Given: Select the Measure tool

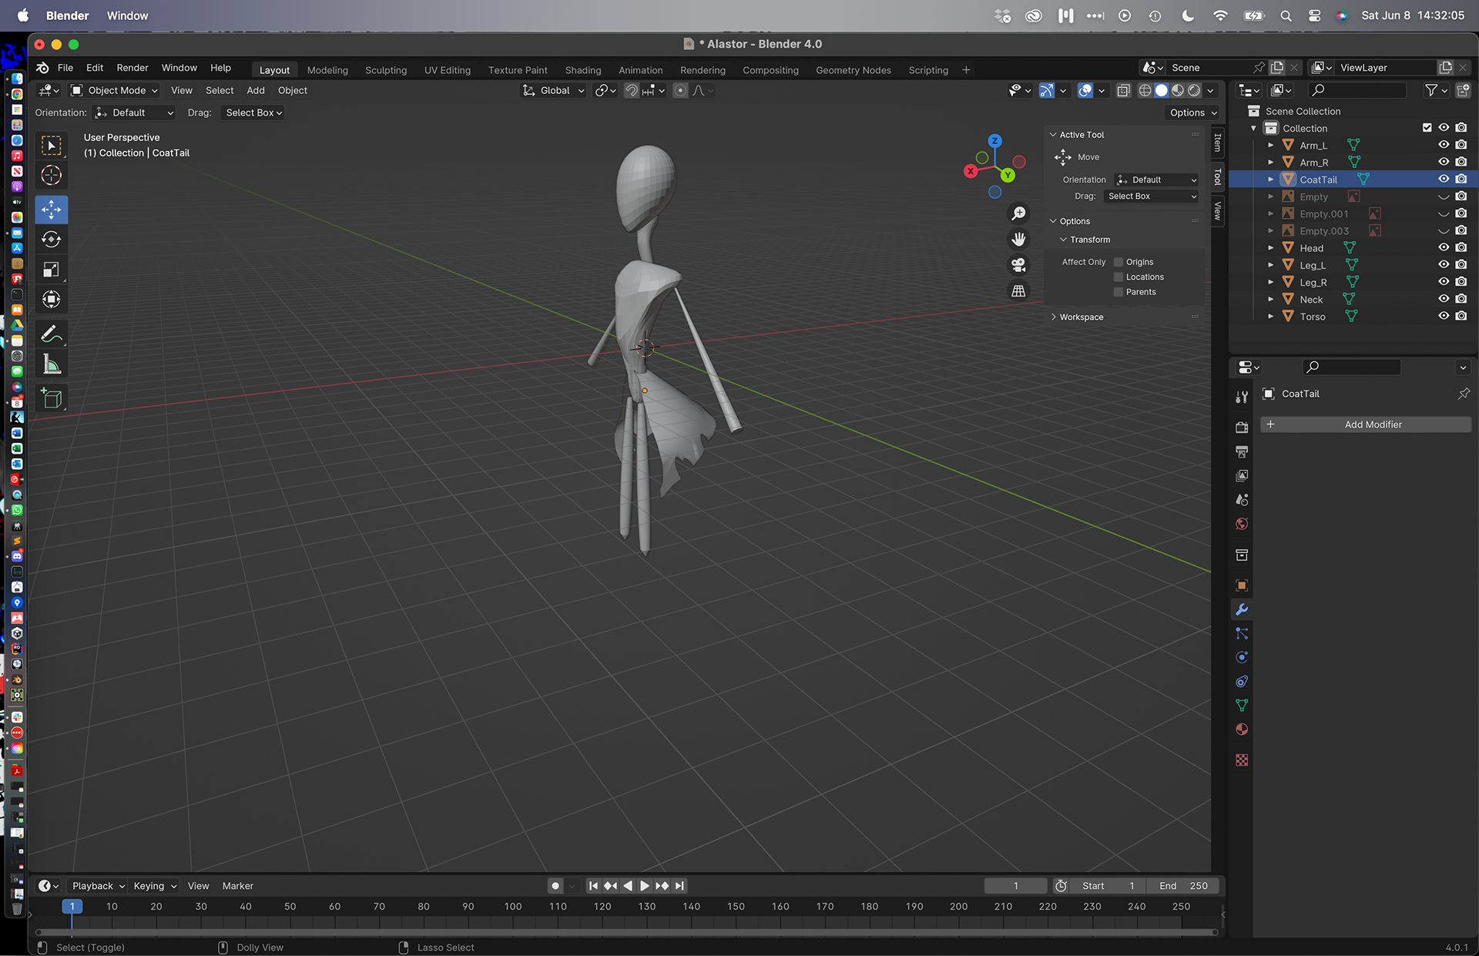Looking at the screenshot, I should 52,364.
